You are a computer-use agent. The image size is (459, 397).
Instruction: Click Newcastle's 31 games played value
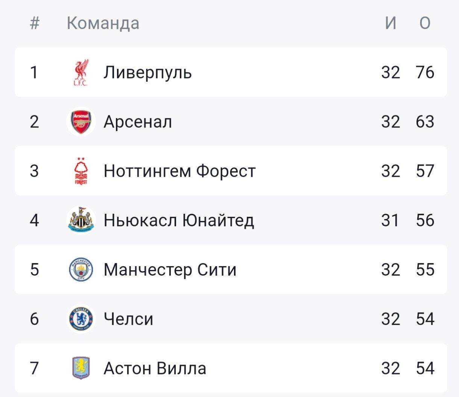pyautogui.click(x=390, y=220)
